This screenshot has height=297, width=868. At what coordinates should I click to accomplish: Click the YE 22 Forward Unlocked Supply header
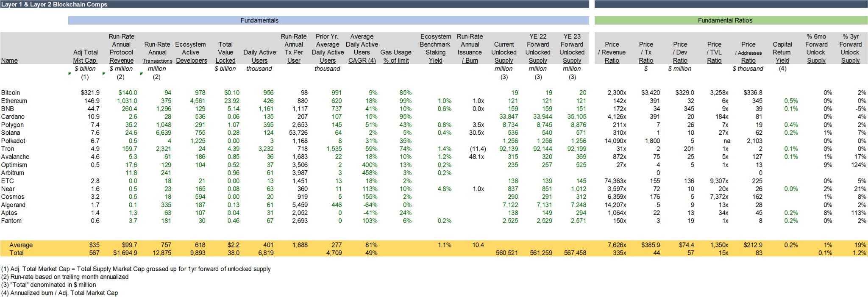coord(538,48)
